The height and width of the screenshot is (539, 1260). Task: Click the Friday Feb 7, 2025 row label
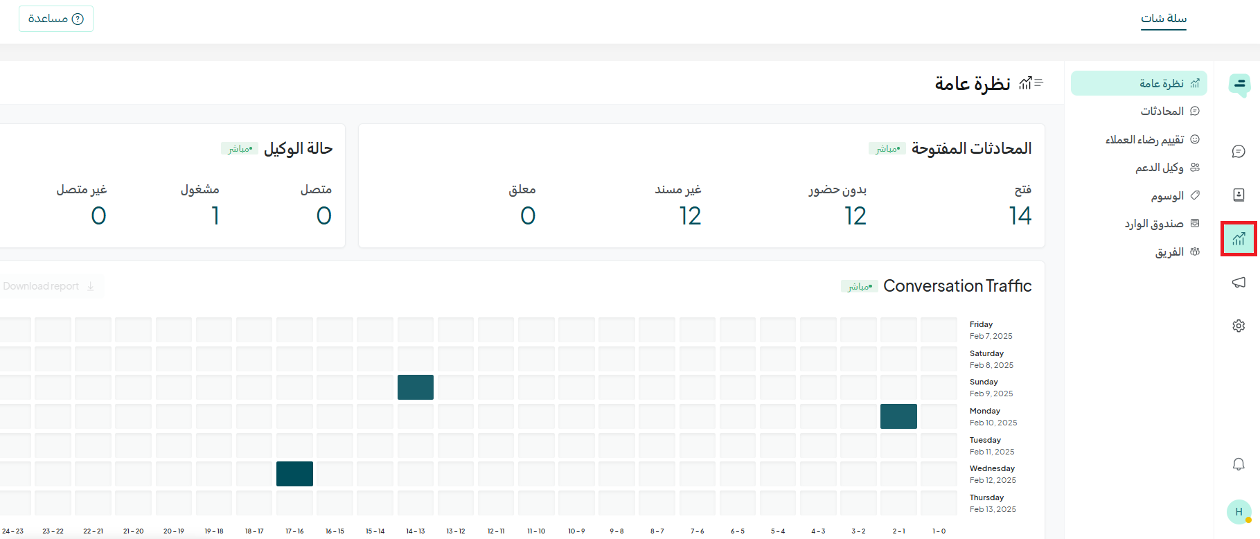[991, 330]
